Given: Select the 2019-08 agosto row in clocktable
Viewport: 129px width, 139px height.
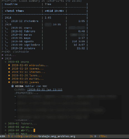Looking at the screenshot, I should coord(45,41).
